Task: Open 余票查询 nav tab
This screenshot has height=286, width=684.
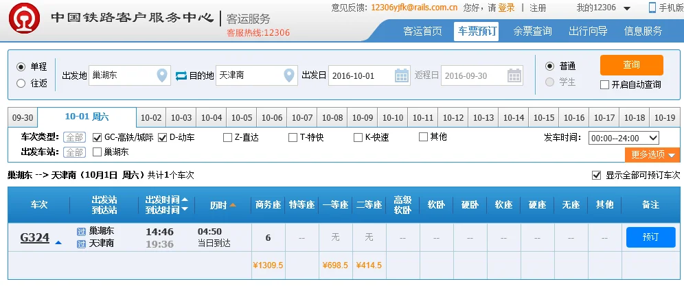Action: [x=532, y=31]
